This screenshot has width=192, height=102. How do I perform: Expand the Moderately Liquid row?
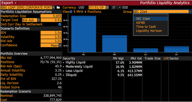pyautogui.click(x=64, y=67)
